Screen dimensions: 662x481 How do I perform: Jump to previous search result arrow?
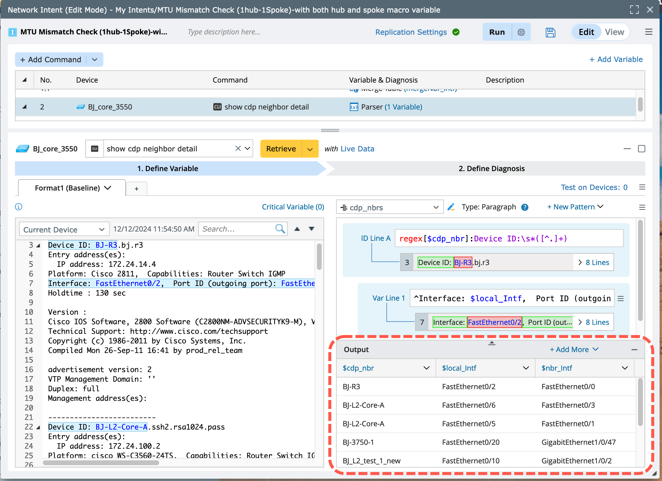(297, 229)
